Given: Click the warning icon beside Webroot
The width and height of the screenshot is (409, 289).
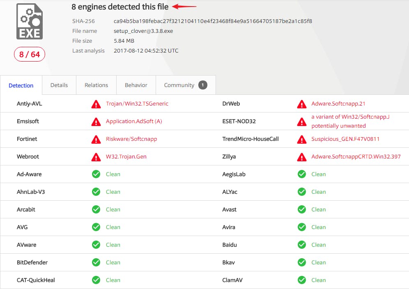Looking at the screenshot, I should coord(96,157).
